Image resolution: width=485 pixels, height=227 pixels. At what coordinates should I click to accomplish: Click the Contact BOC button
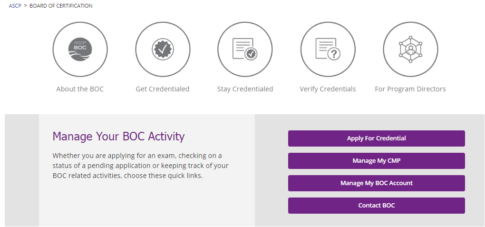377,205
